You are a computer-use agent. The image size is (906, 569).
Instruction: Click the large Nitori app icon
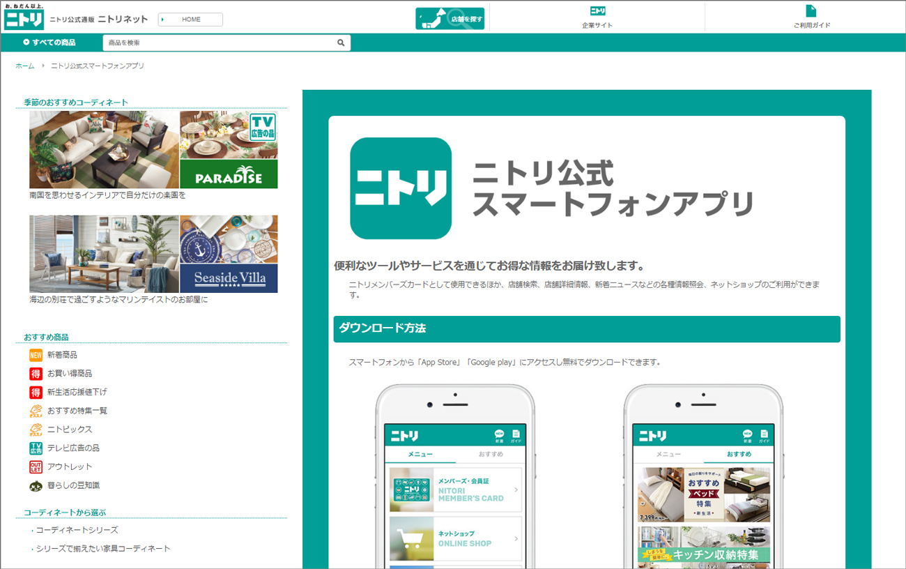point(401,188)
